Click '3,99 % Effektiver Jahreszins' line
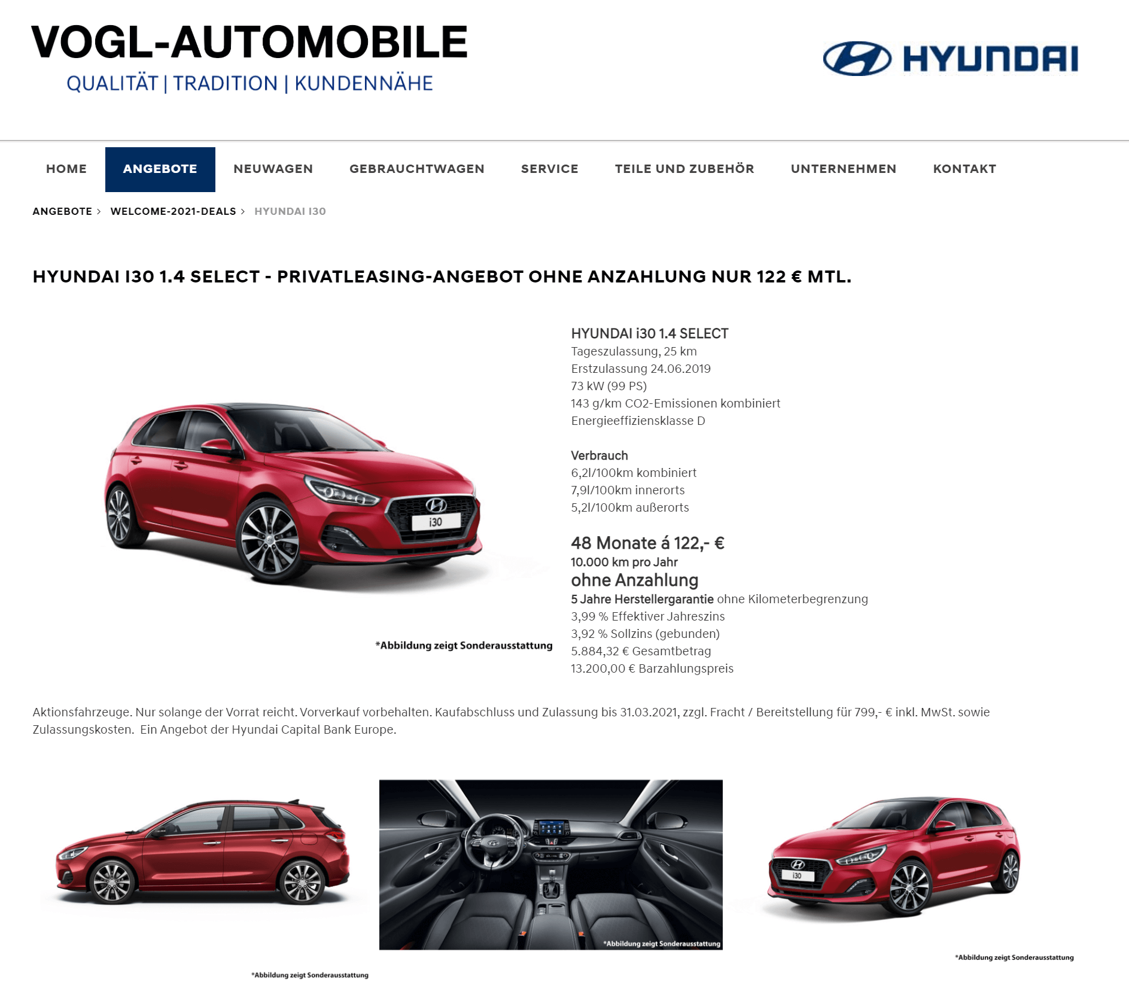Viewport: 1129px width, 991px height. click(648, 616)
